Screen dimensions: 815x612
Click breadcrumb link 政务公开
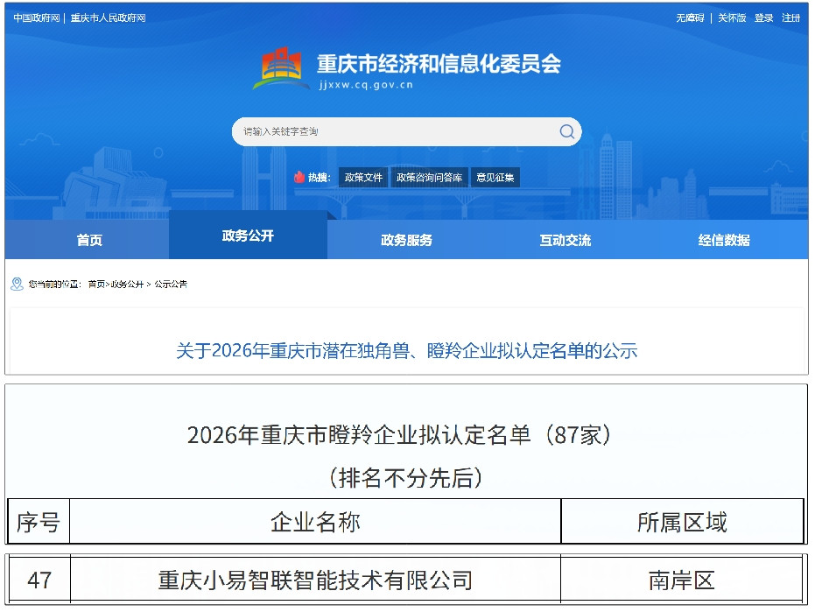(127, 284)
